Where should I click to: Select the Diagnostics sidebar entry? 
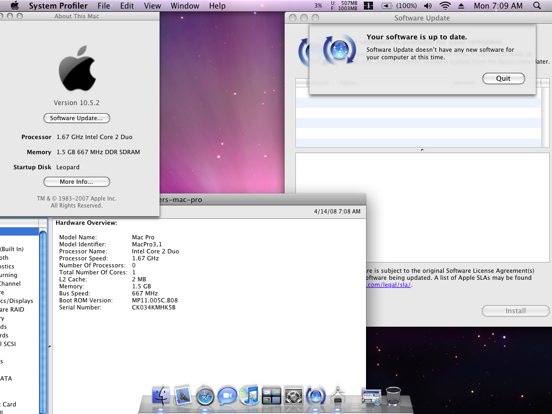click(7, 266)
